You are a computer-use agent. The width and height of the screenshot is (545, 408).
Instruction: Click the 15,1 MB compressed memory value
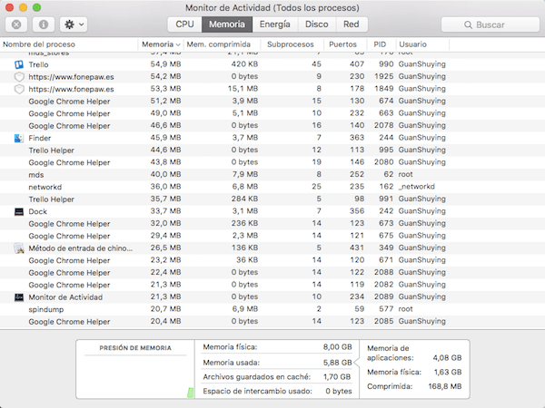point(243,89)
